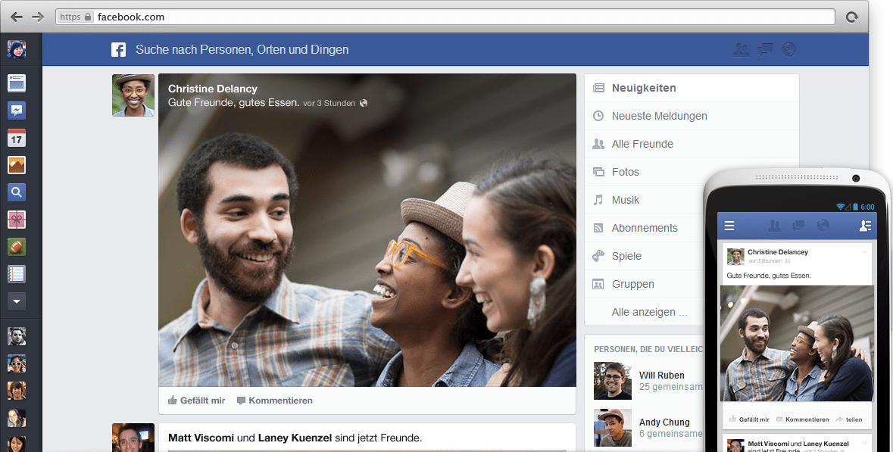The image size is (893, 452).
Task: Click the name Andy Chung
Action: point(664,422)
